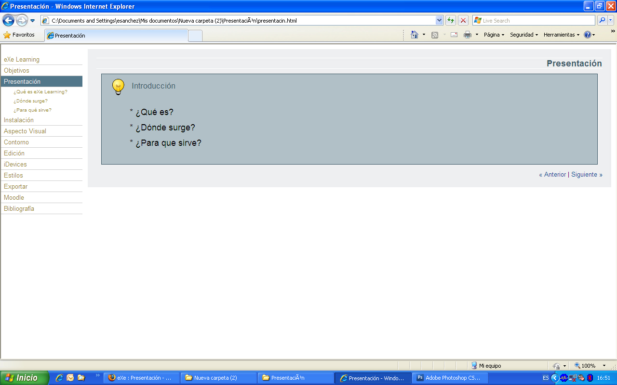Viewport: 617px width, 385px height.
Task: Open the Seguridad menu
Action: click(523, 35)
